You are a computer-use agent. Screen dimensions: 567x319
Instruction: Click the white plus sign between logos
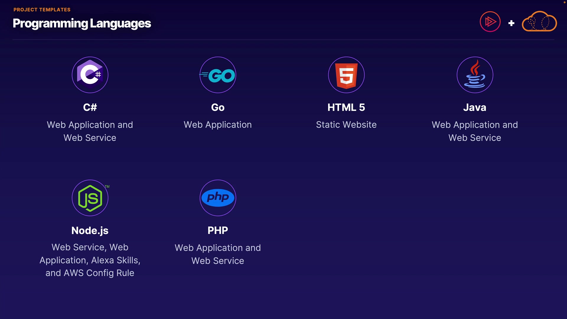click(511, 23)
